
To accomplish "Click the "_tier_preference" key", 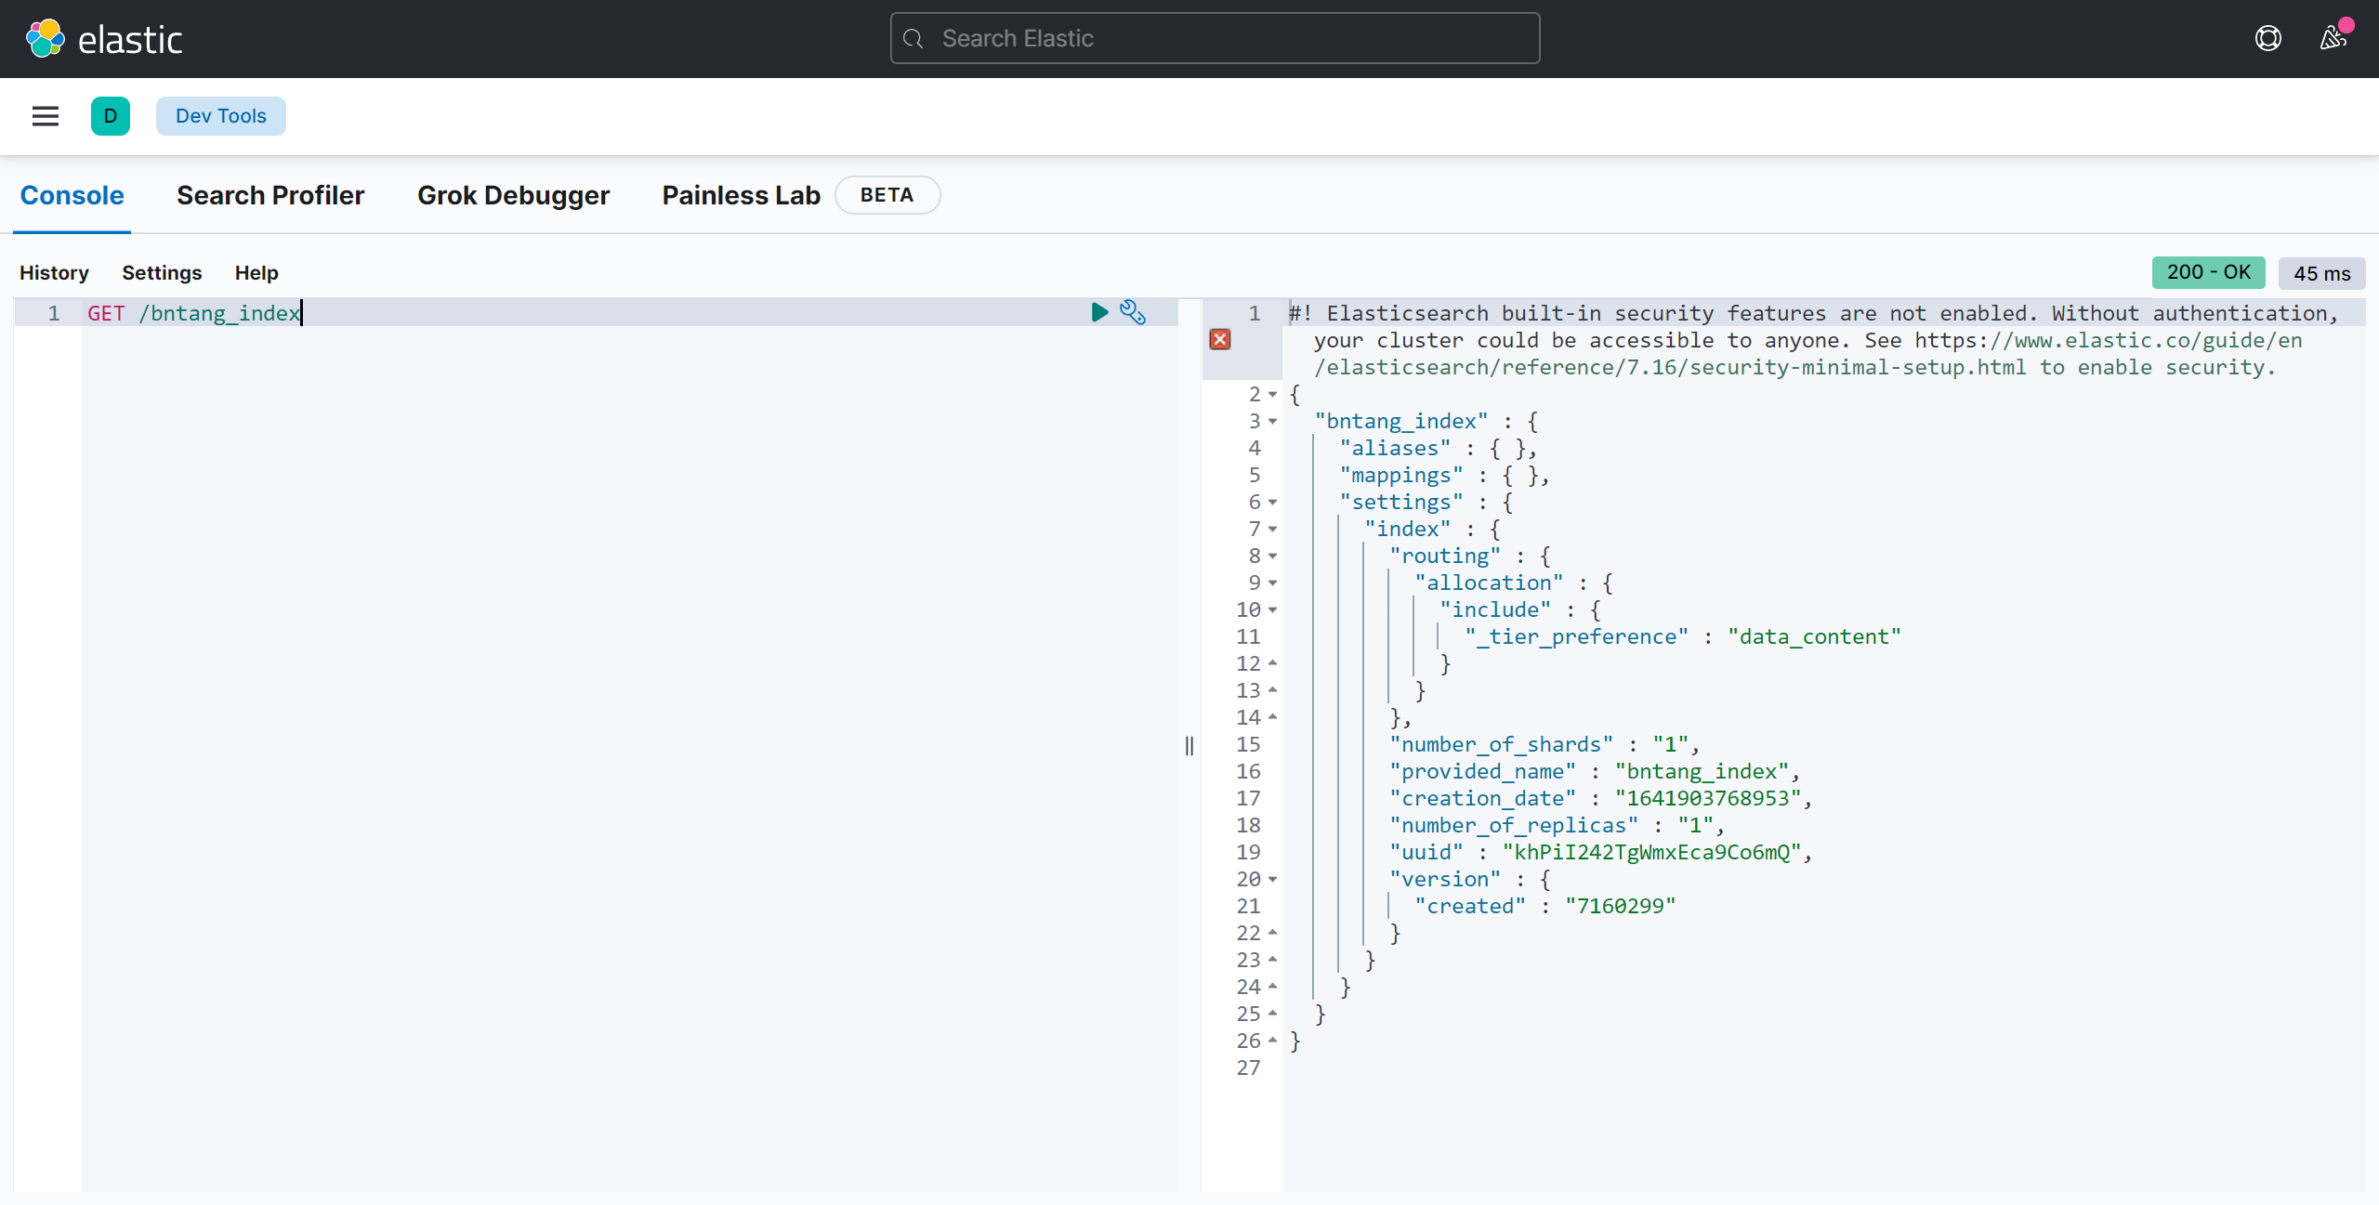I will coord(1577,636).
